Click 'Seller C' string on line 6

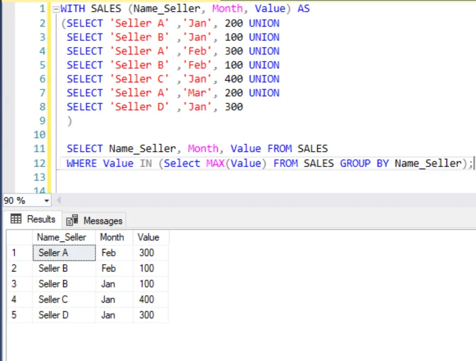pos(139,79)
